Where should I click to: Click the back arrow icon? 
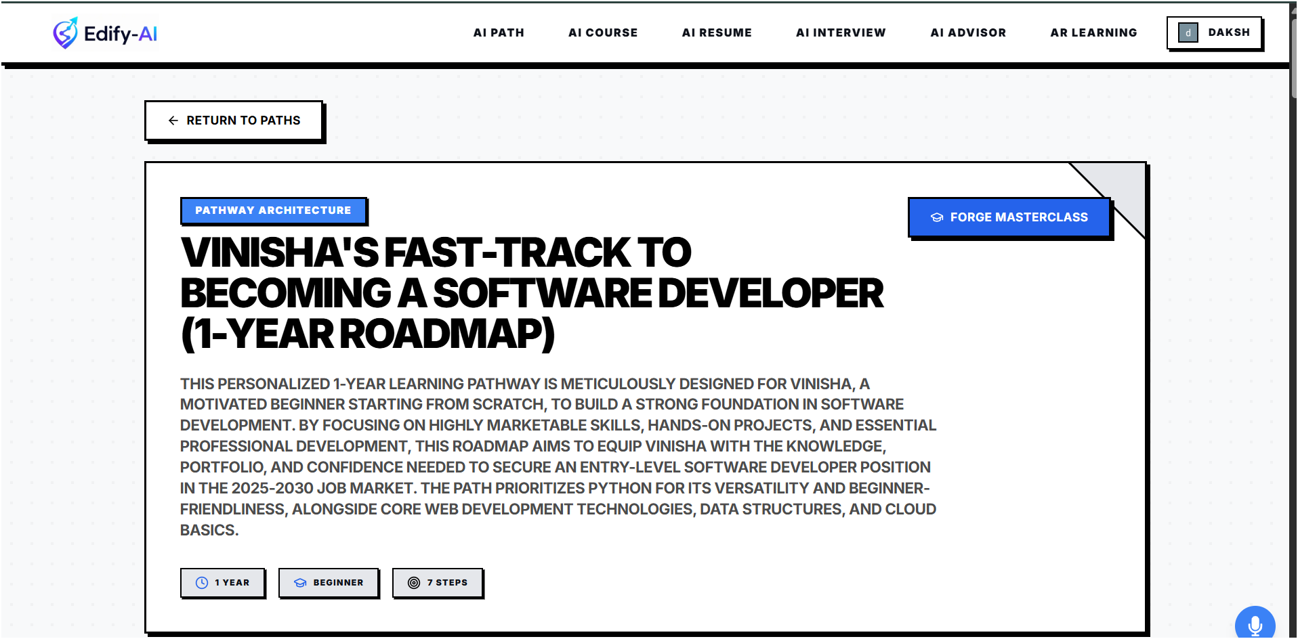pyautogui.click(x=173, y=120)
